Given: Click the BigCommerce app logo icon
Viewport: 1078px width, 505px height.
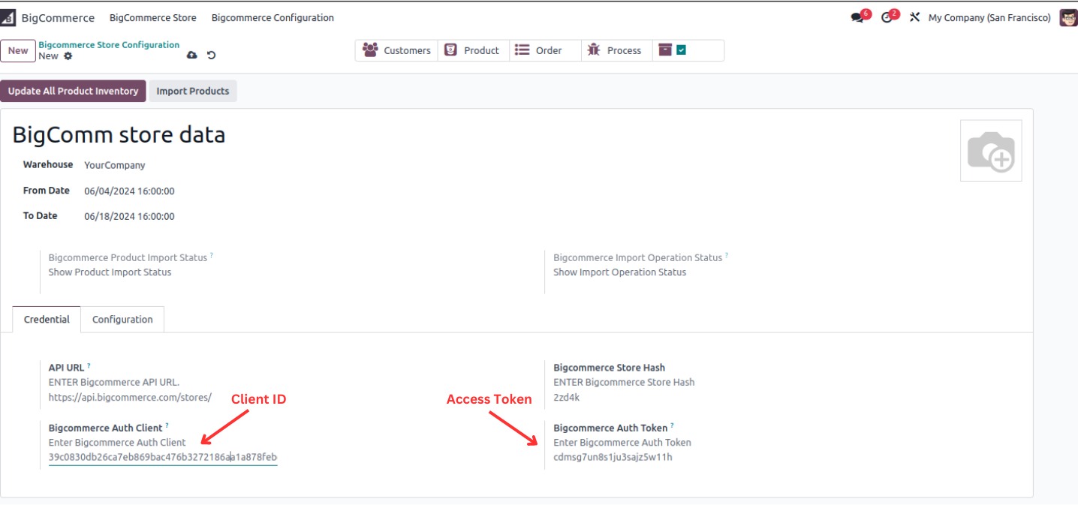Looking at the screenshot, I should [x=8, y=17].
